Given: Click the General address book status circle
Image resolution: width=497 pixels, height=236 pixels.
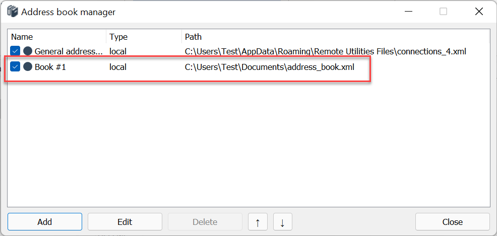Looking at the screenshot, I should point(28,51).
